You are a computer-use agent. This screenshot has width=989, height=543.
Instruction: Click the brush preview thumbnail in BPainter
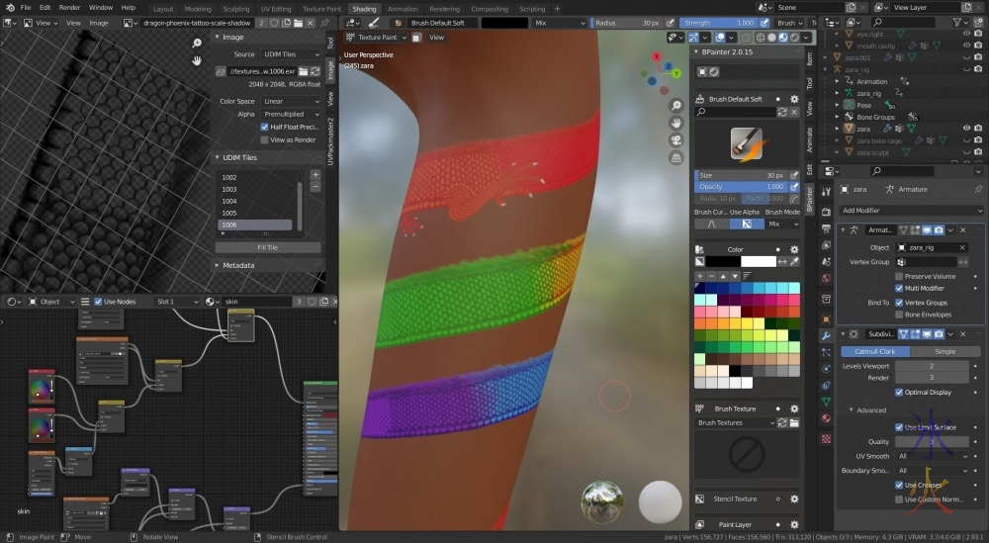(746, 143)
